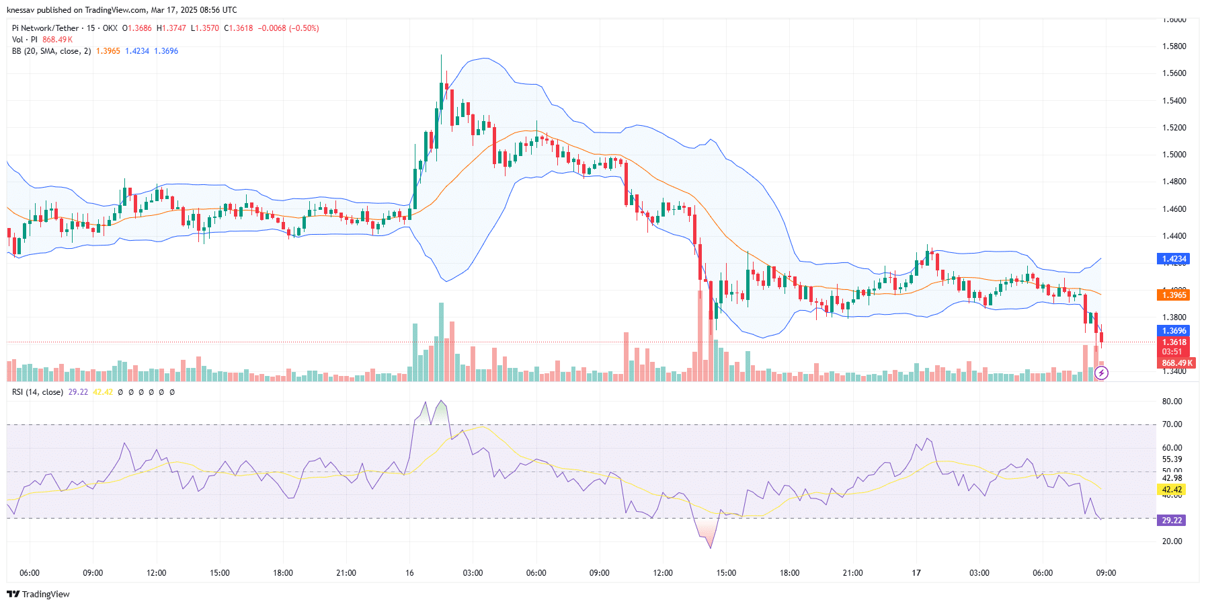This screenshot has height=606, width=1206.
Task: Click the O1.3686 open value in legend
Action: click(137, 28)
